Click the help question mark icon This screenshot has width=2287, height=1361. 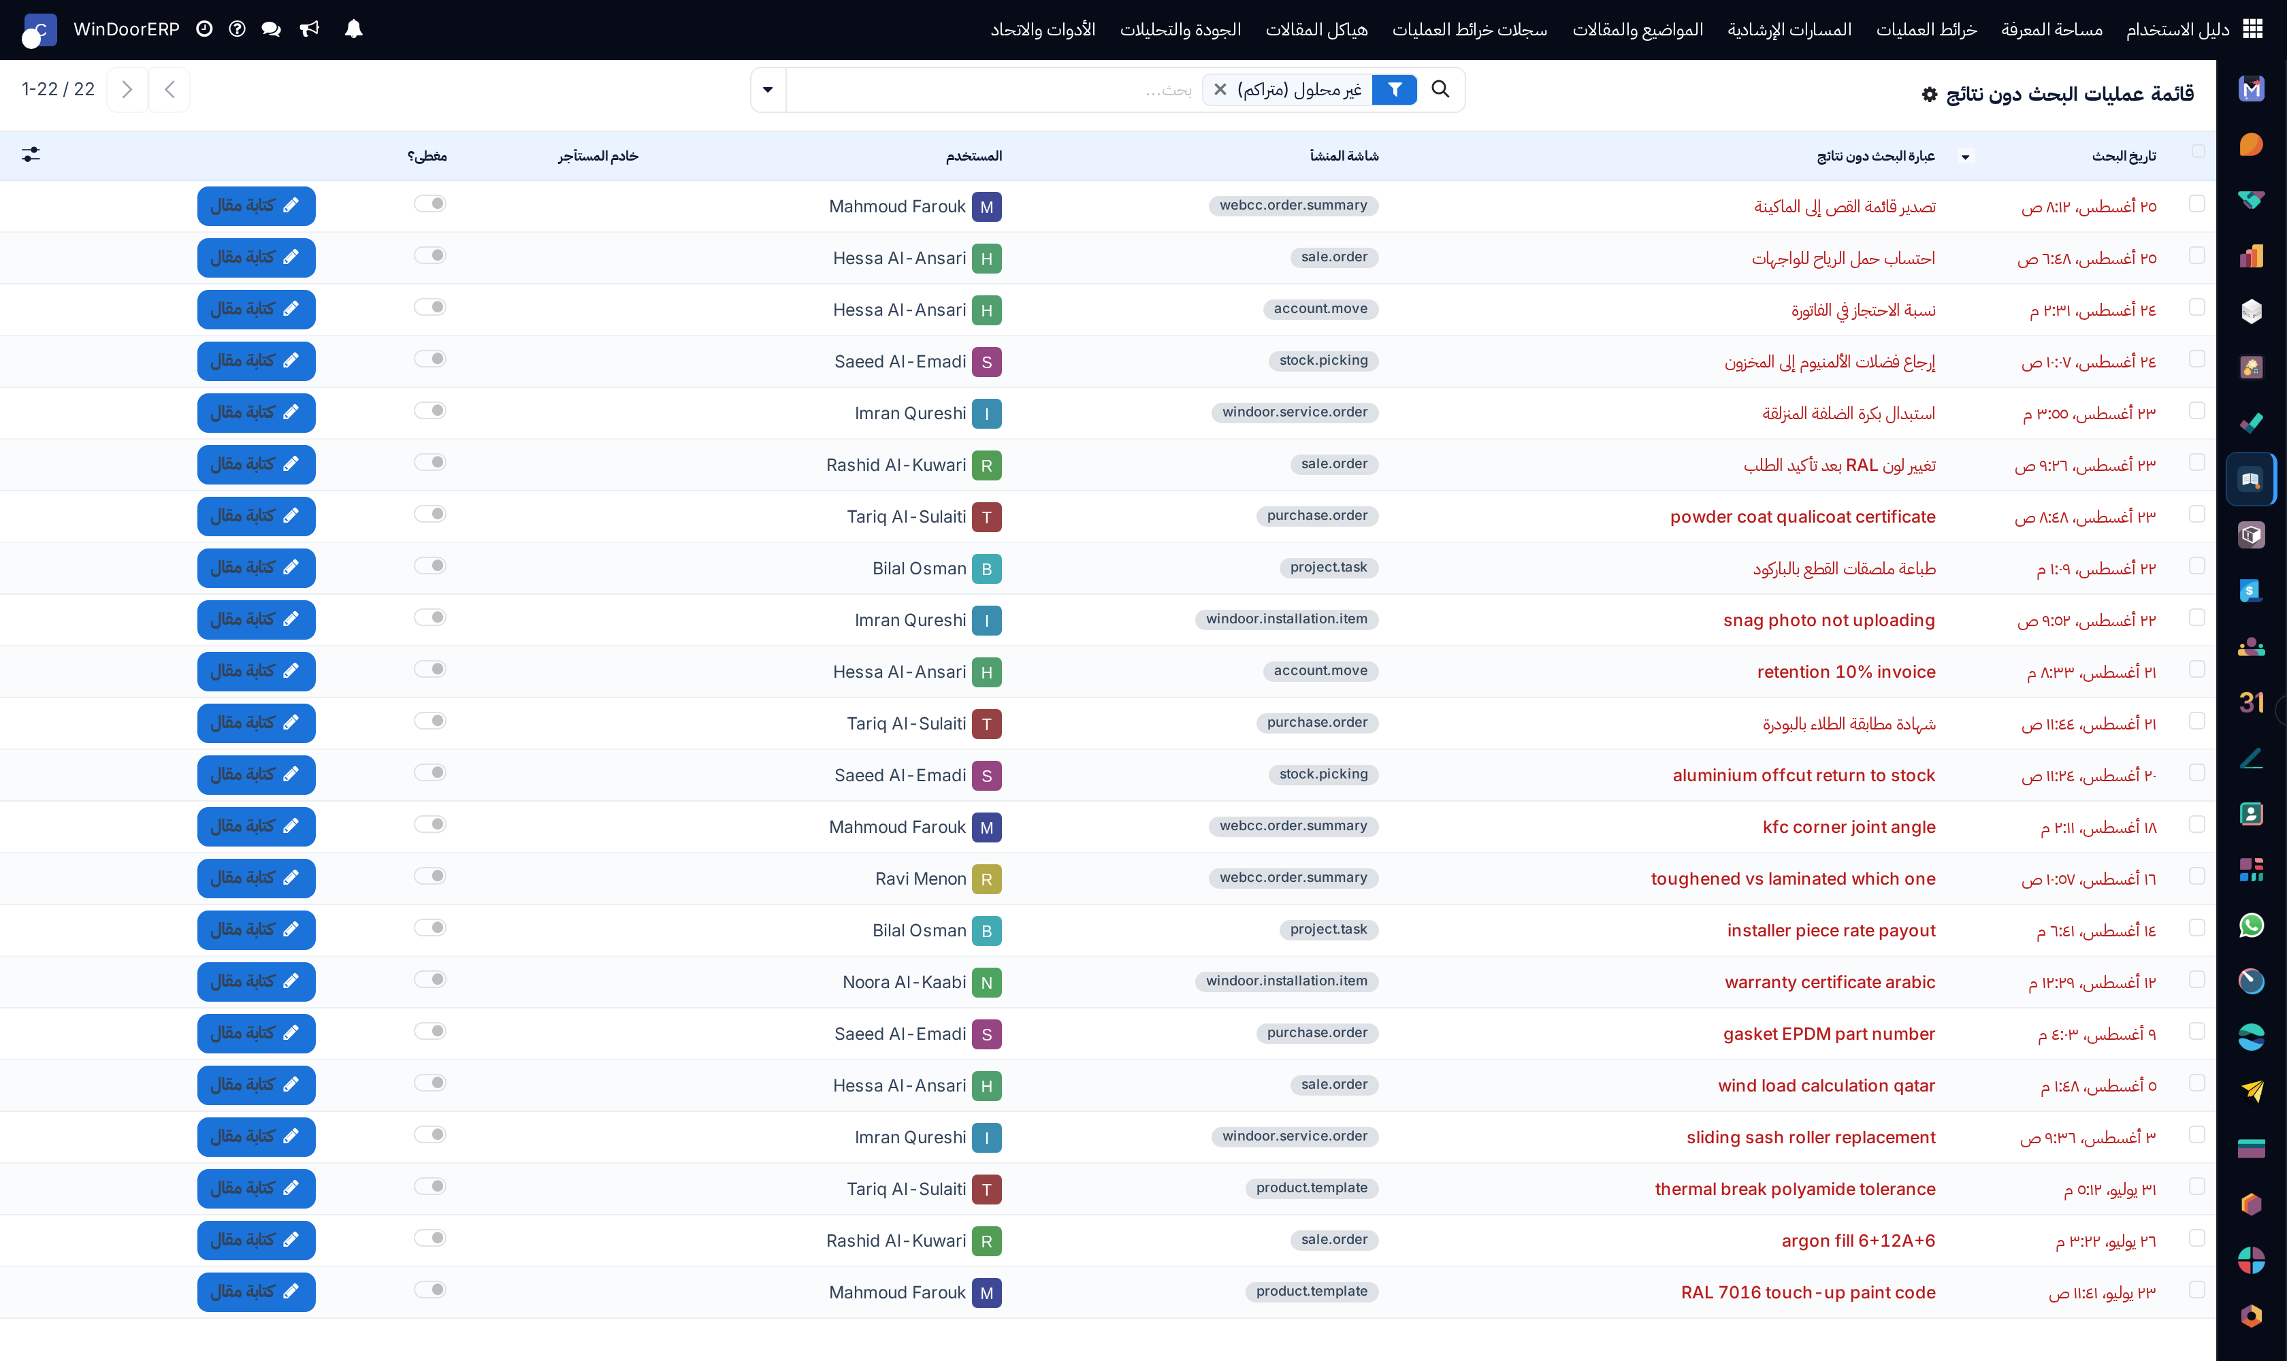(237, 29)
